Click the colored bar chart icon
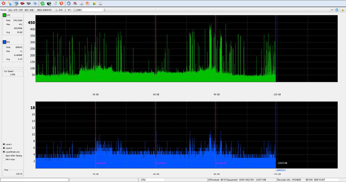Viewport: 346px width, 182px height. tap(94, 4)
